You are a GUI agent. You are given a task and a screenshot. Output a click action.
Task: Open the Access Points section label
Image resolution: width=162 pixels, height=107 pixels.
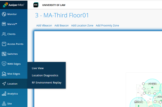coord(15,44)
